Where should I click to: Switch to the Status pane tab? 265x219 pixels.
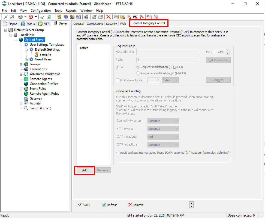(28, 24)
